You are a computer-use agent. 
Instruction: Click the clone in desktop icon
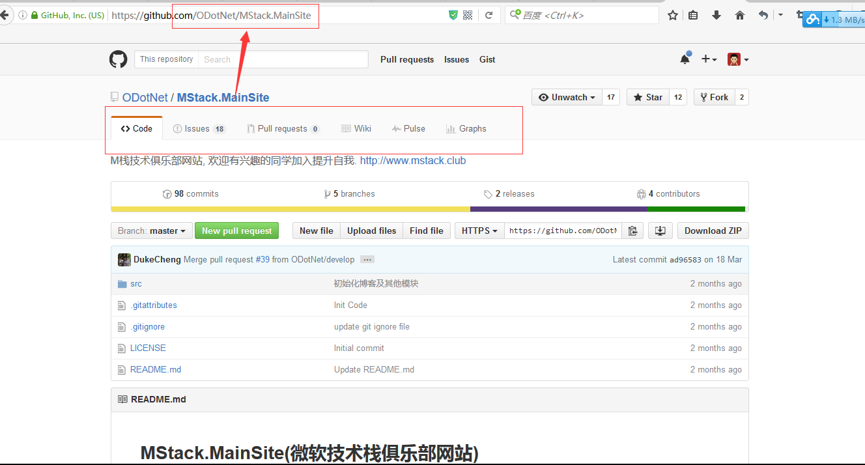click(x=660, y=231)
